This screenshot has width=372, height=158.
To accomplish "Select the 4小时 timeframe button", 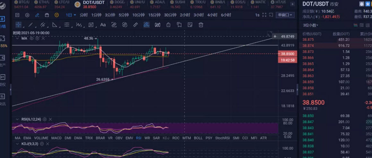I will click(212, 15).
